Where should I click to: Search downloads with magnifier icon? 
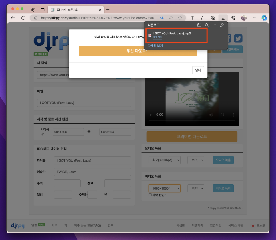pos(207,25)
